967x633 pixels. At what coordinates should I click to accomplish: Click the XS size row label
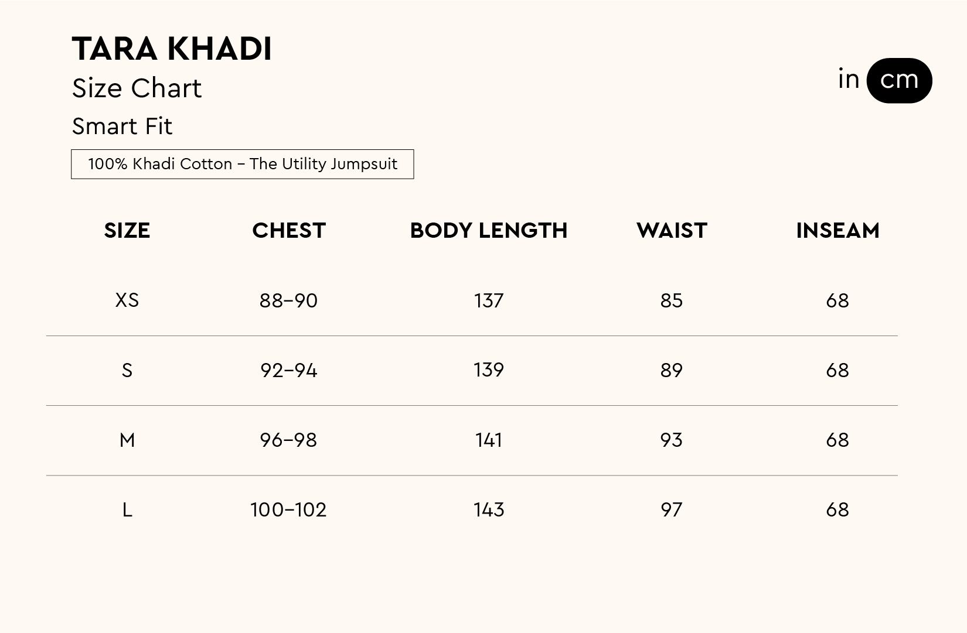pyautogui.click(x=127, y=300)
